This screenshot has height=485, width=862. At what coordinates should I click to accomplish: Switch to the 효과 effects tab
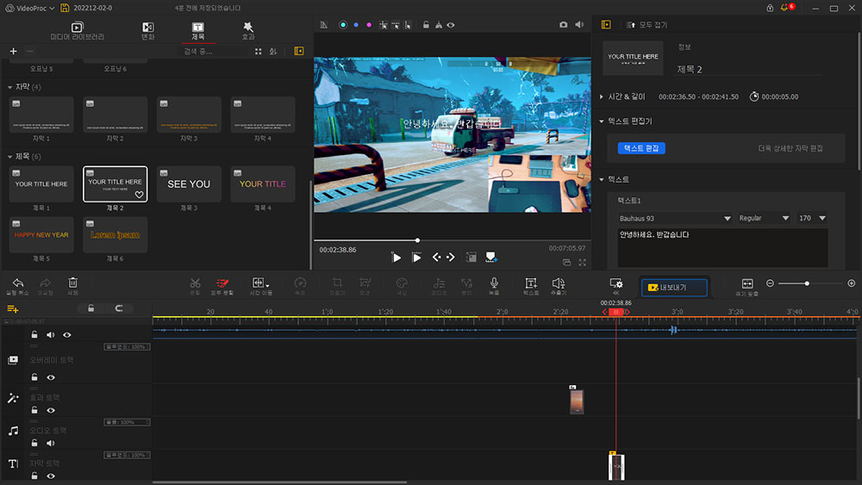coord(248,31)
